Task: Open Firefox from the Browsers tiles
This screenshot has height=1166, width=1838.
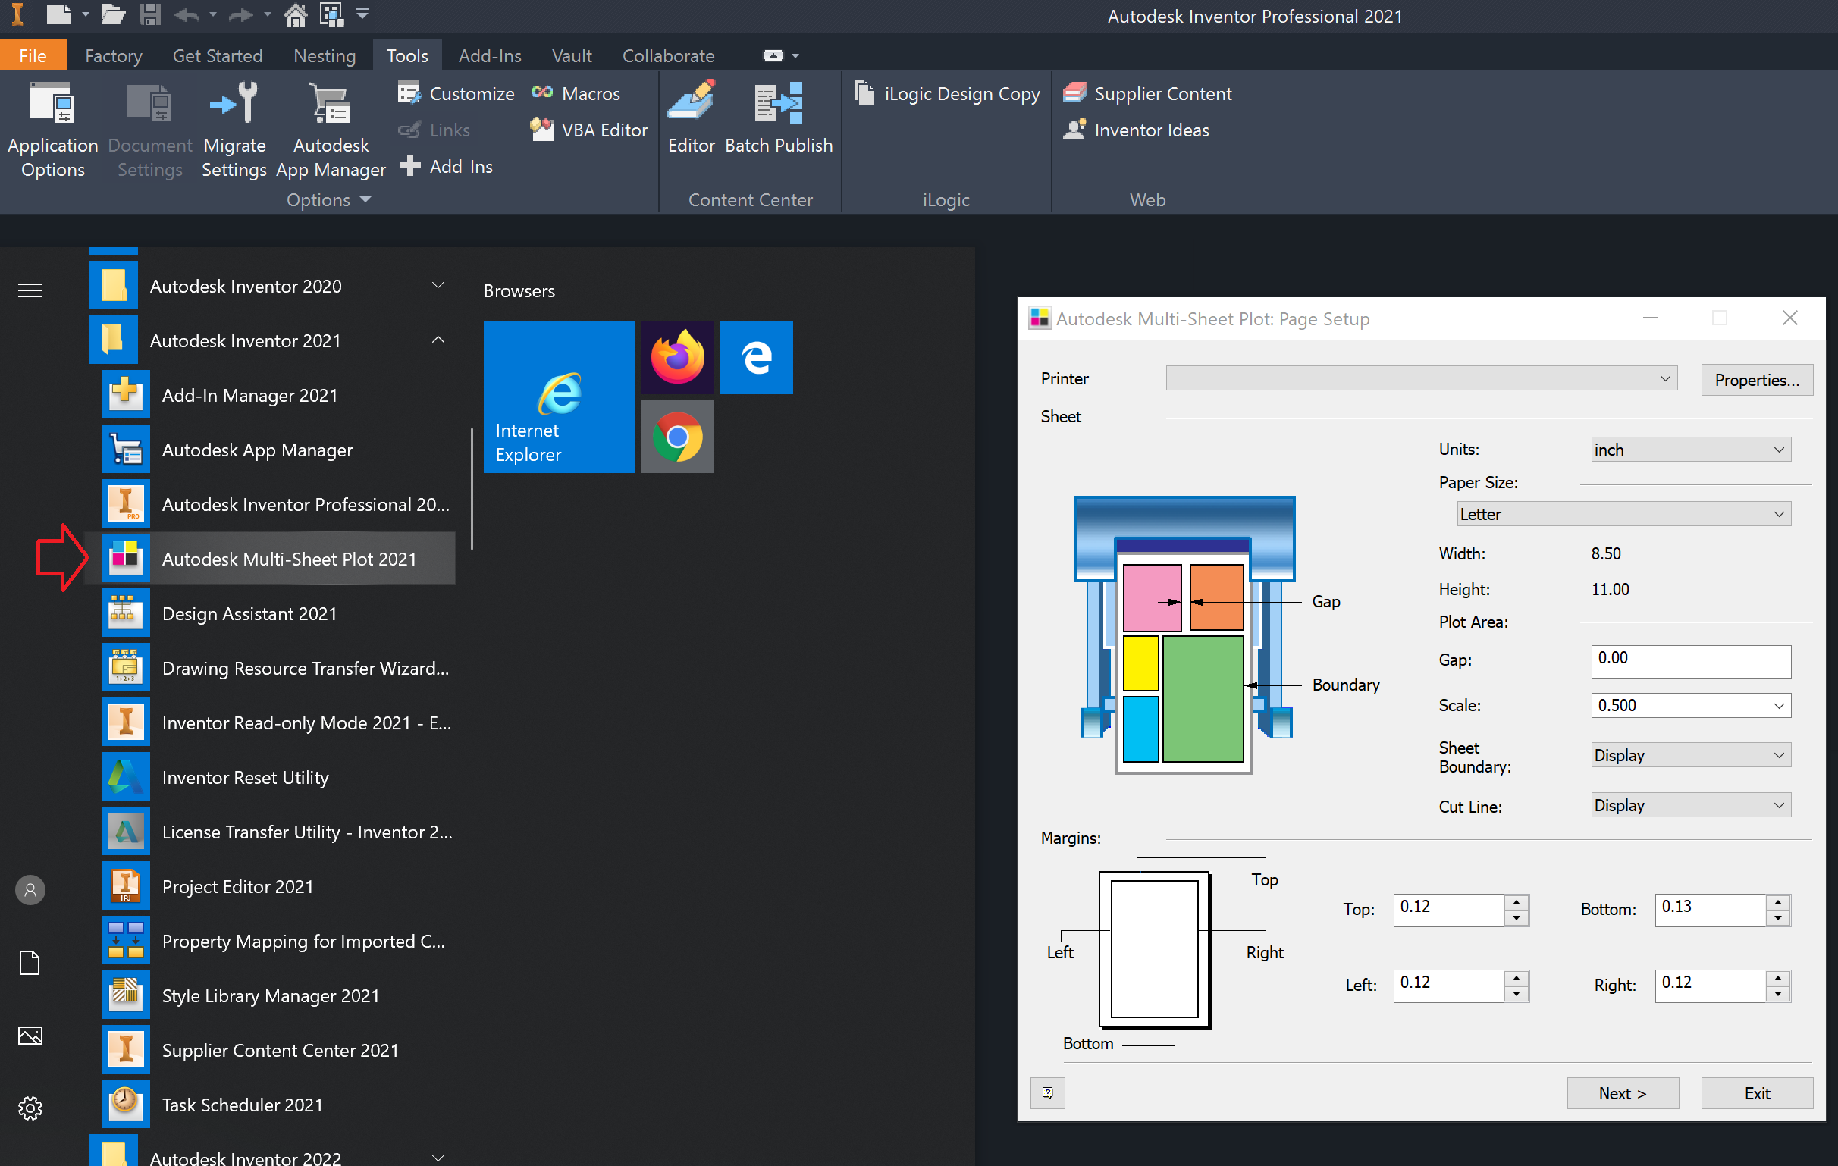Action: click(x=677, y=357)
